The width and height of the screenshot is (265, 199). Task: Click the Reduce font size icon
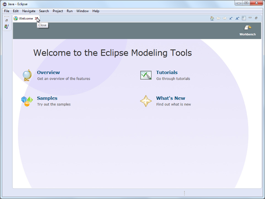[x=231, y=18]
